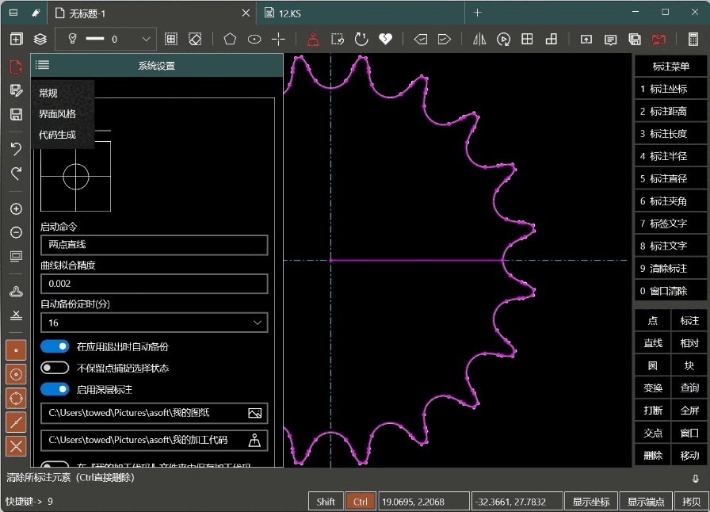Viewport: 710px width, 512px height.
Task: Open the calculator icon in top toolbar
Action: [693, 39]
